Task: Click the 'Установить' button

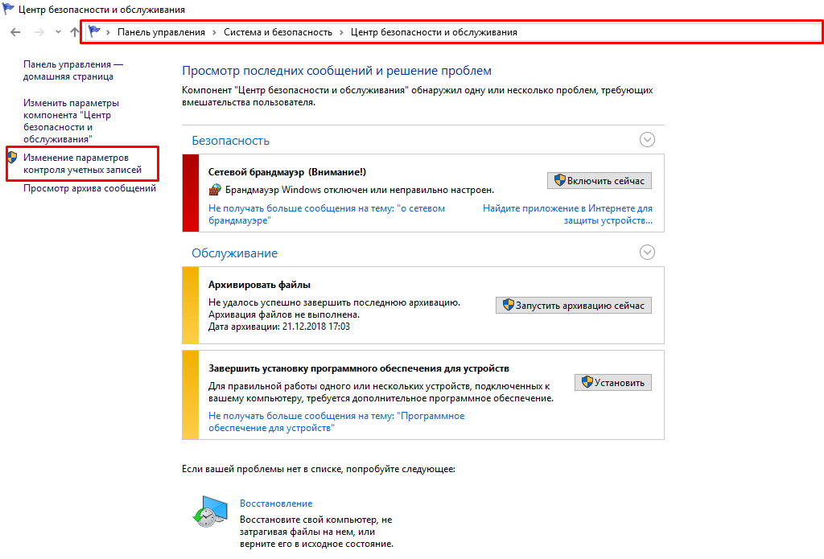Action: (x=612, y=383)
